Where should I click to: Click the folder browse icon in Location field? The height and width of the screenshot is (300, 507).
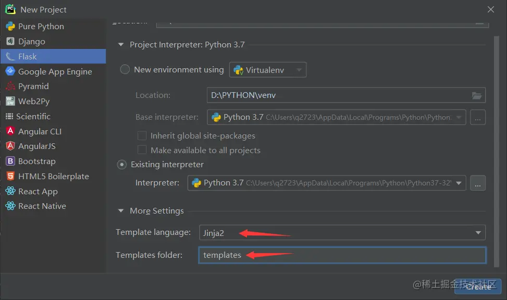tap(477, 95)
